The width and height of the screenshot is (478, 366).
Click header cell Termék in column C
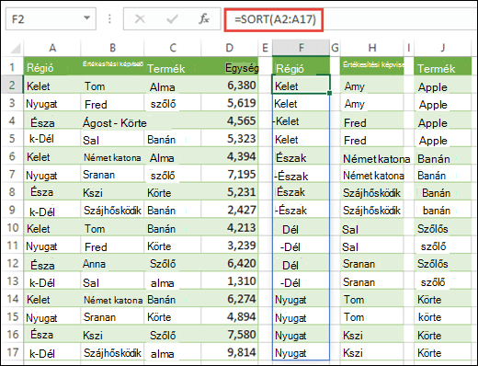coord(173,66)
